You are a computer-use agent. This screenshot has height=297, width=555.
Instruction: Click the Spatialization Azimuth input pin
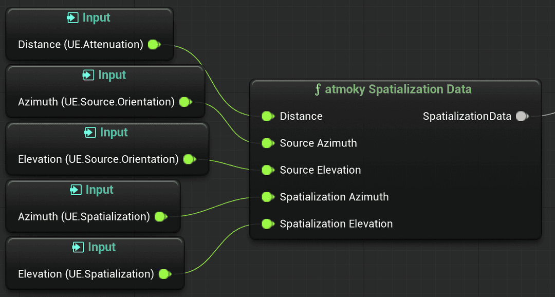pyautogui.click(x=268, y=197)
